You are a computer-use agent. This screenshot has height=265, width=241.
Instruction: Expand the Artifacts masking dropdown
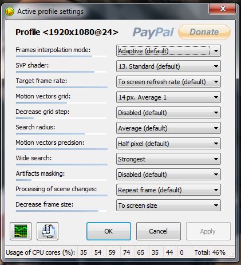click(168, 175)
